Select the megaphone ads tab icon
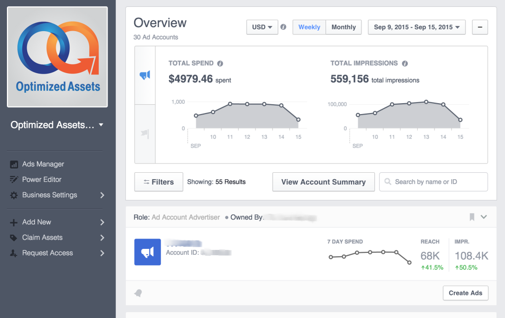This screenshot has height=318, width=505. [x=145, y=75]
